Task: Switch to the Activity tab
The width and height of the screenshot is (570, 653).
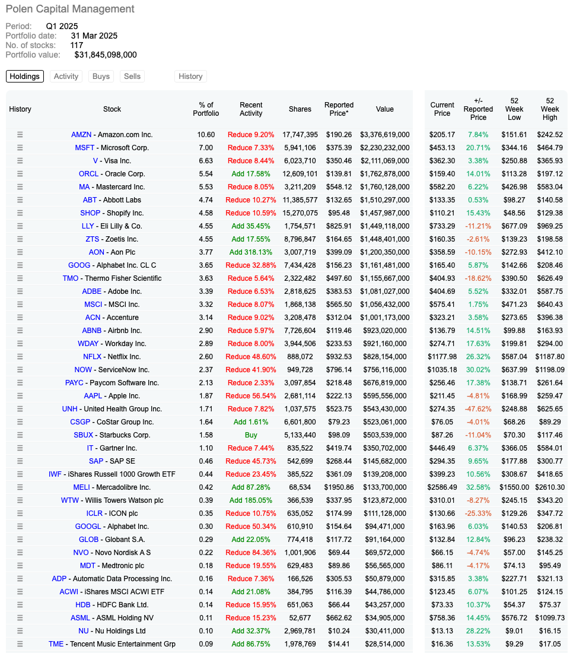Action: [66, 76]
